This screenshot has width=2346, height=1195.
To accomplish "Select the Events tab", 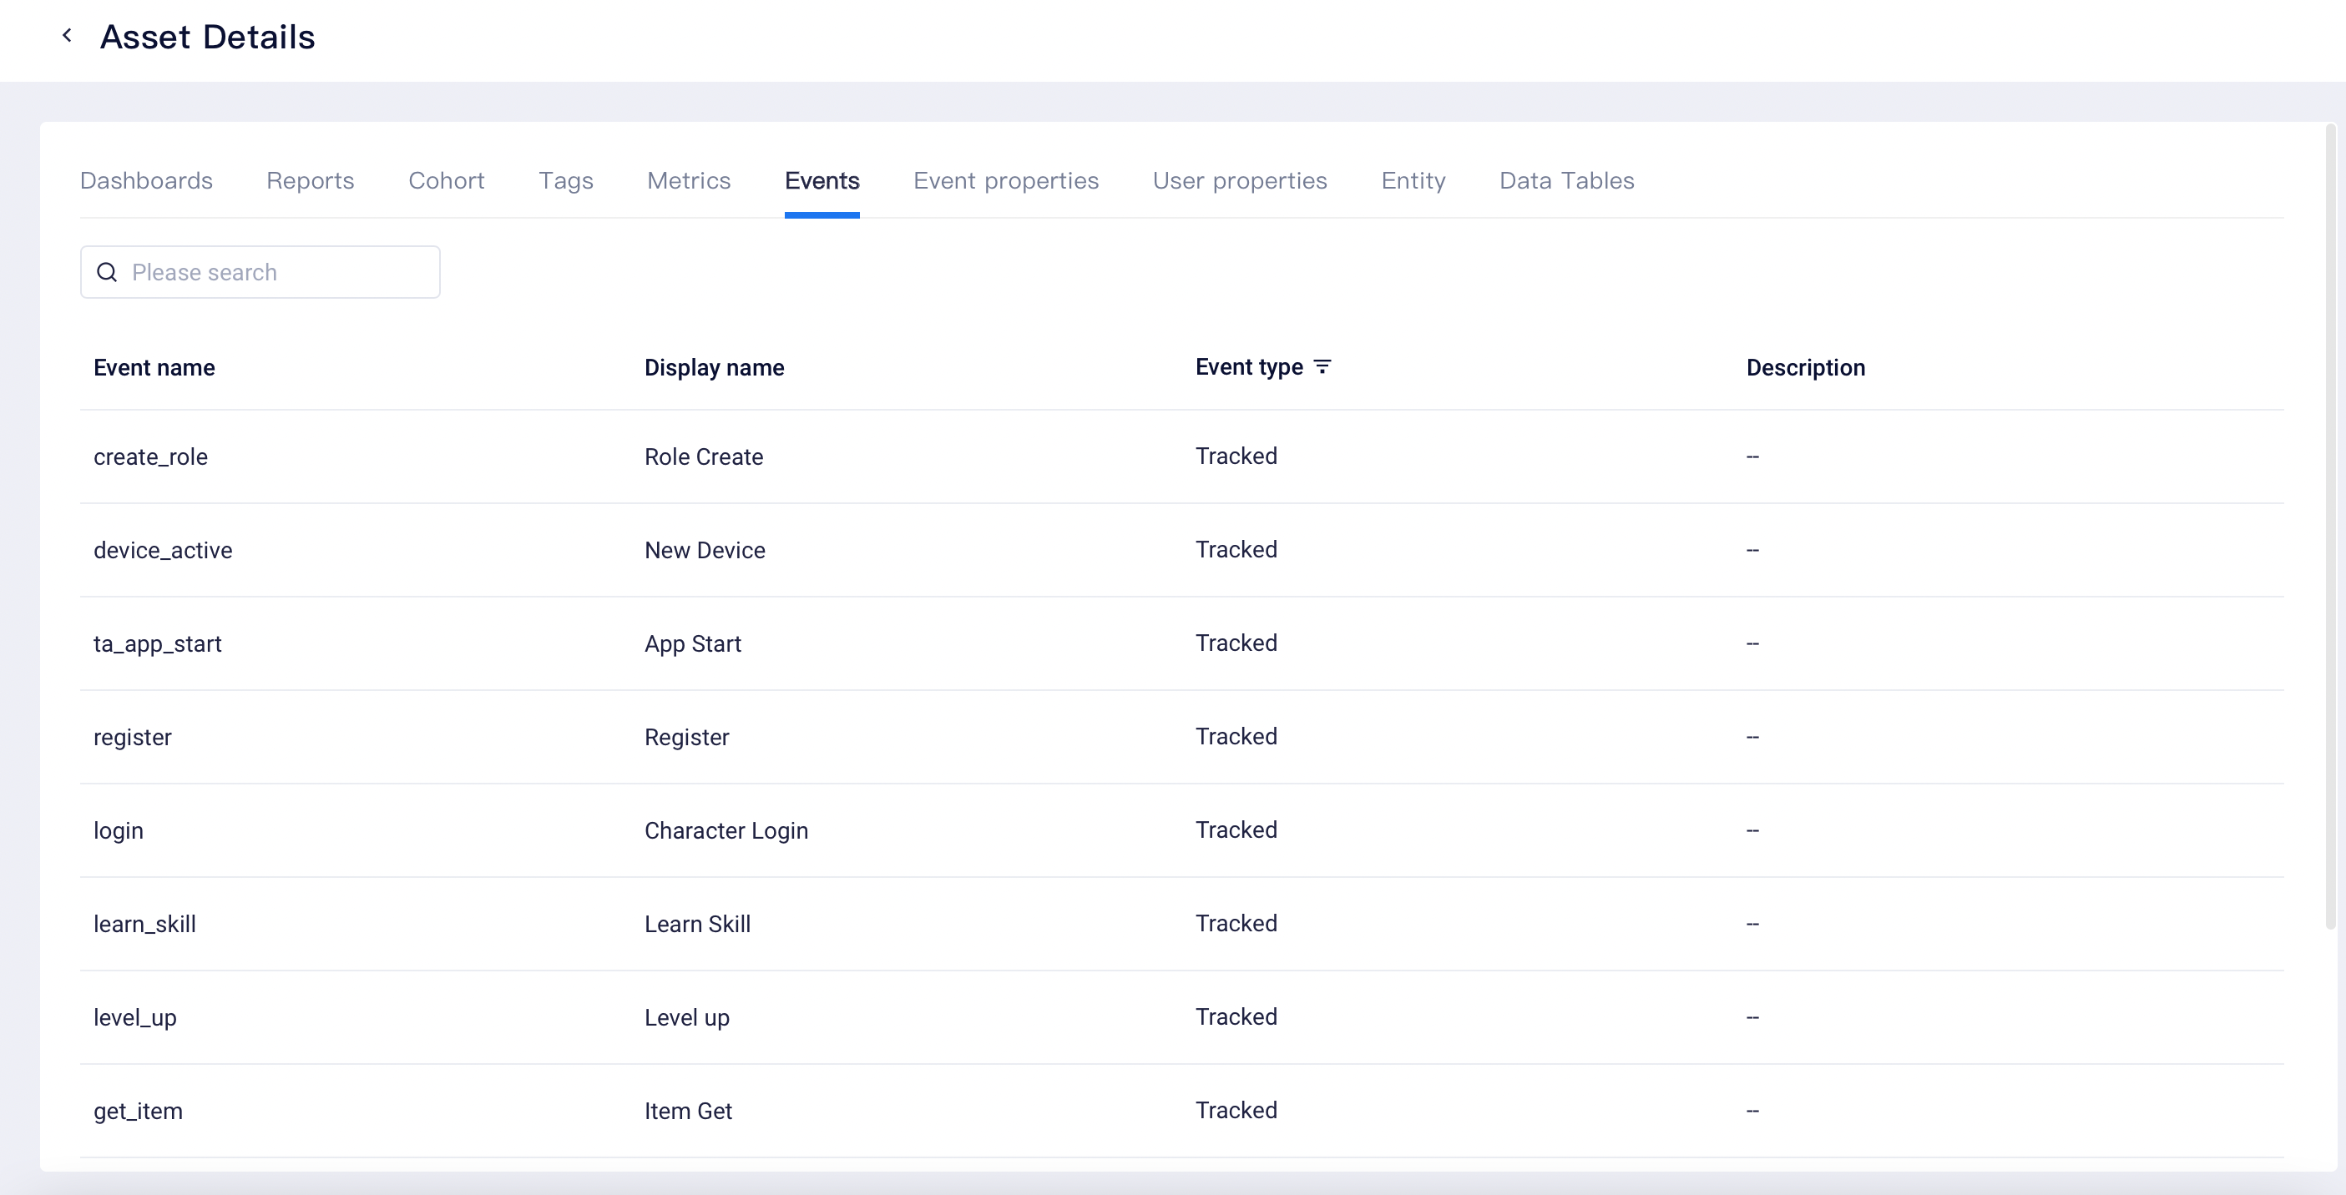I will [x=822, y=180].
